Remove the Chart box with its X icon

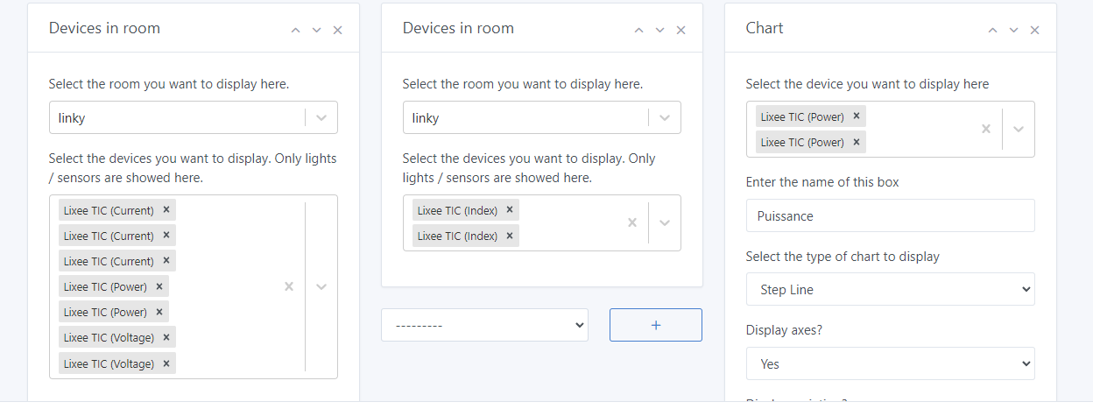coord(1034,30)
